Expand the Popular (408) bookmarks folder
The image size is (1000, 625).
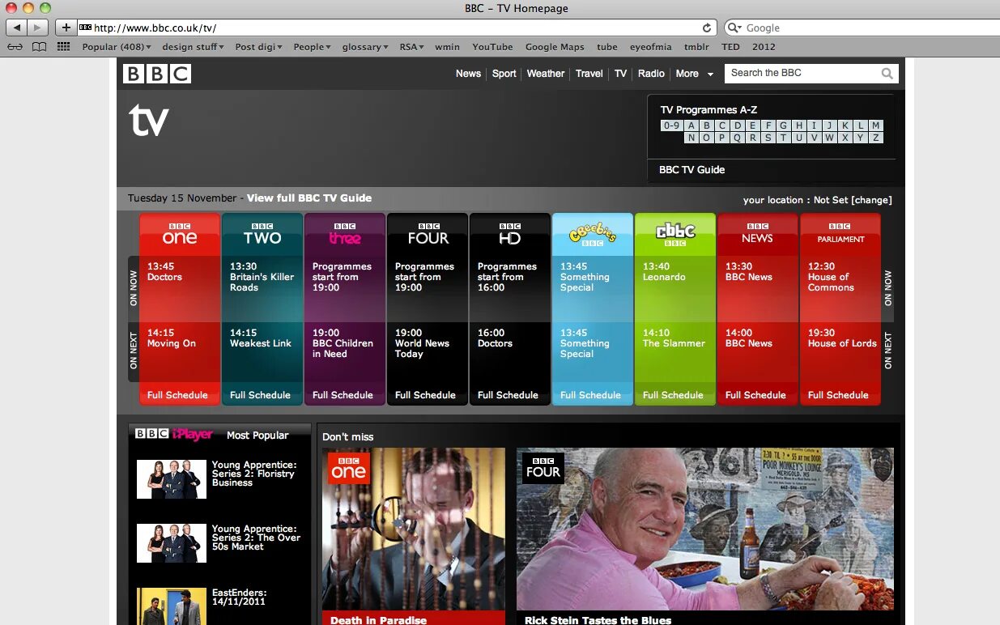pyautogui.click(x=117, y=47)
